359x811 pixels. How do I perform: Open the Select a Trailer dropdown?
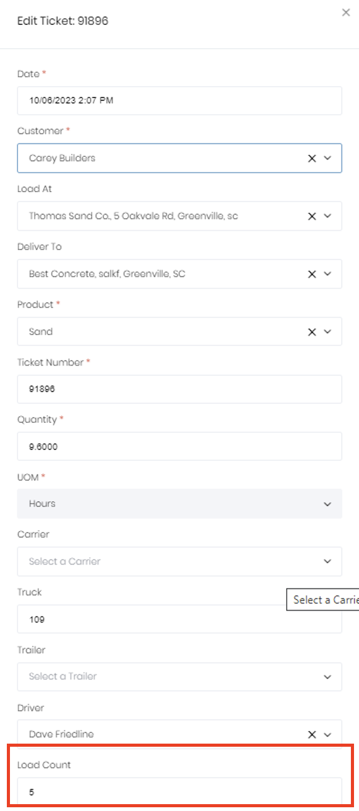coord(327,677)
